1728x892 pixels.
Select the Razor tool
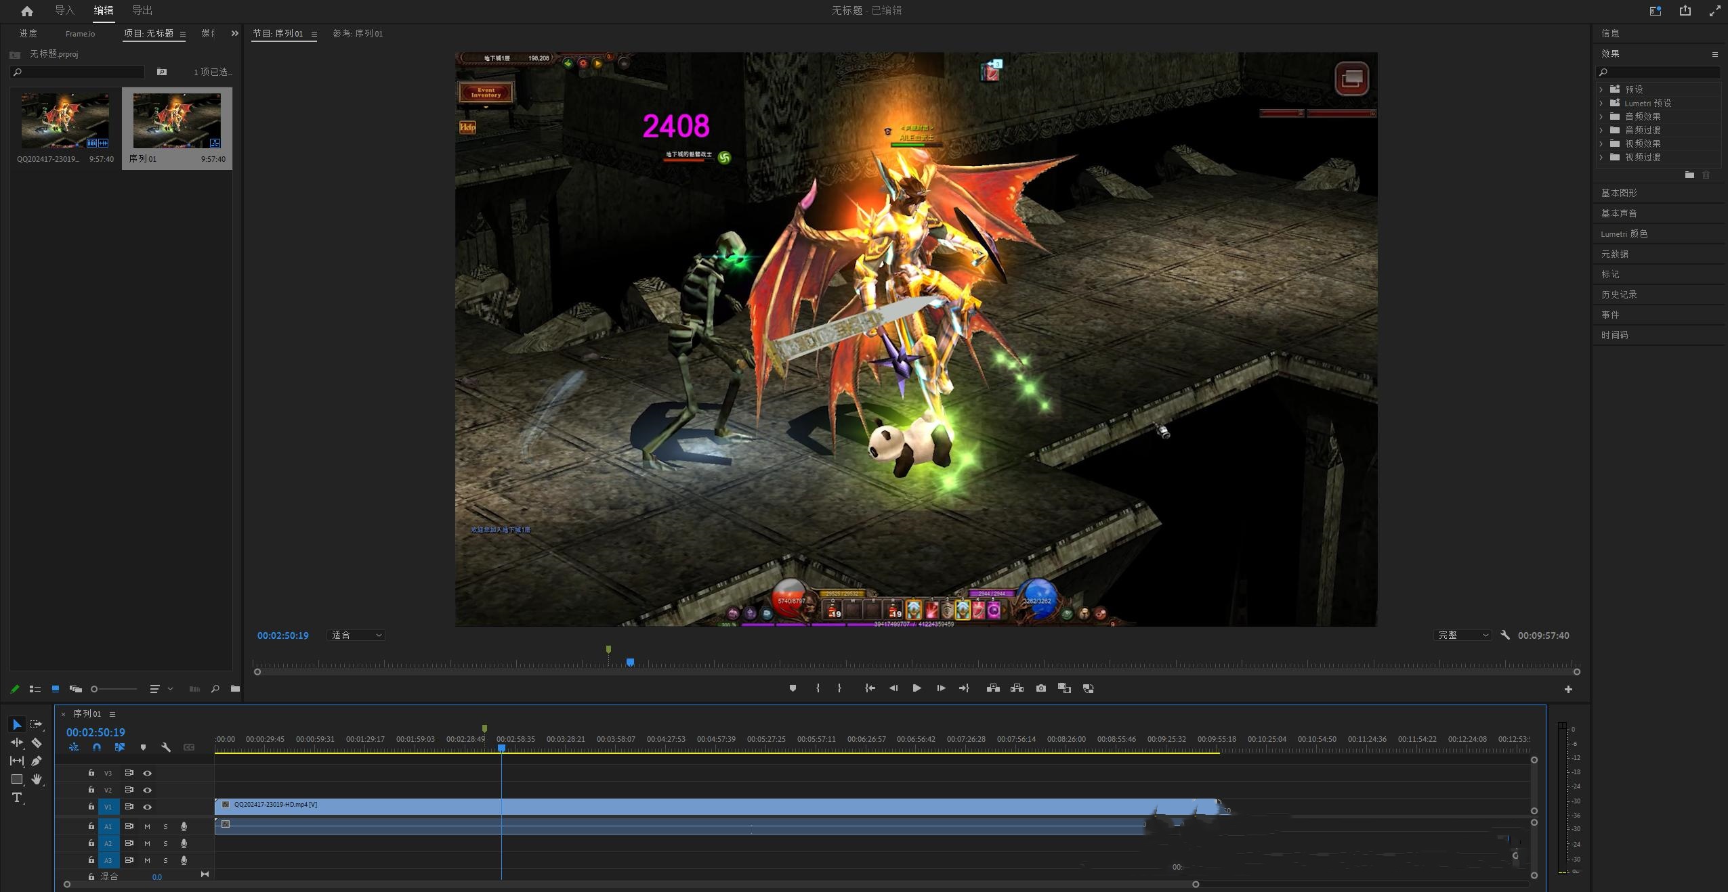(37, 742)
